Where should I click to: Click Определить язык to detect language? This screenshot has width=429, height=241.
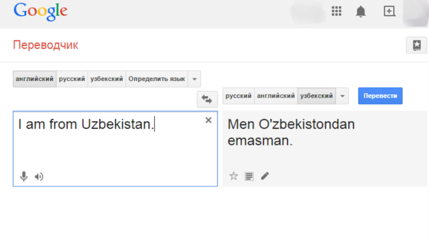tap(157, 79)
